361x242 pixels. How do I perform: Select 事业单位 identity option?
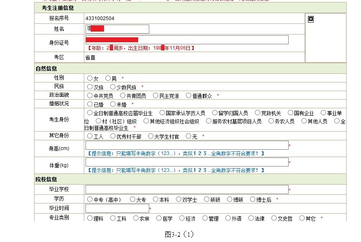(323, 113)
